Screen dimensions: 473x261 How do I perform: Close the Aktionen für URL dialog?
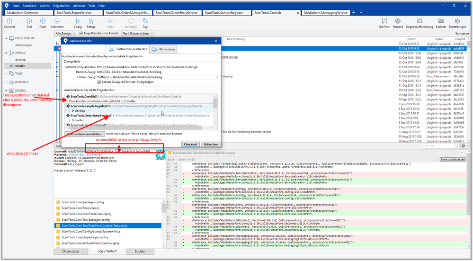[216, 41]
